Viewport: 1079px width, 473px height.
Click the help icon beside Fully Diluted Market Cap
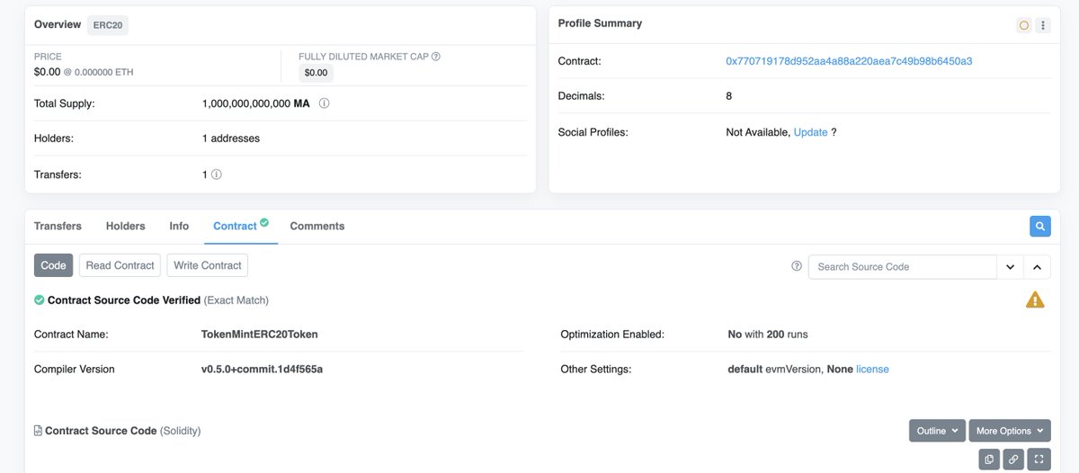coord(435,56)
